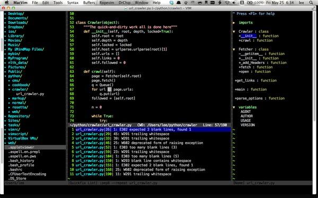Image resolution: width=318 pixels, height=198 pixels.
Task: Click the Python file icon in title bar
Action: click(x=126, y=8)
